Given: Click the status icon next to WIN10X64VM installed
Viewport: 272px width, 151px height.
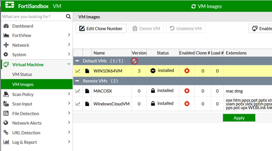Looking at the screenshot, I should [153, 71].
